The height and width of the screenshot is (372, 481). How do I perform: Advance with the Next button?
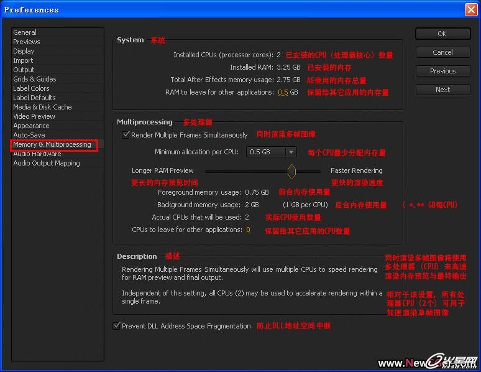click(442, 90)
